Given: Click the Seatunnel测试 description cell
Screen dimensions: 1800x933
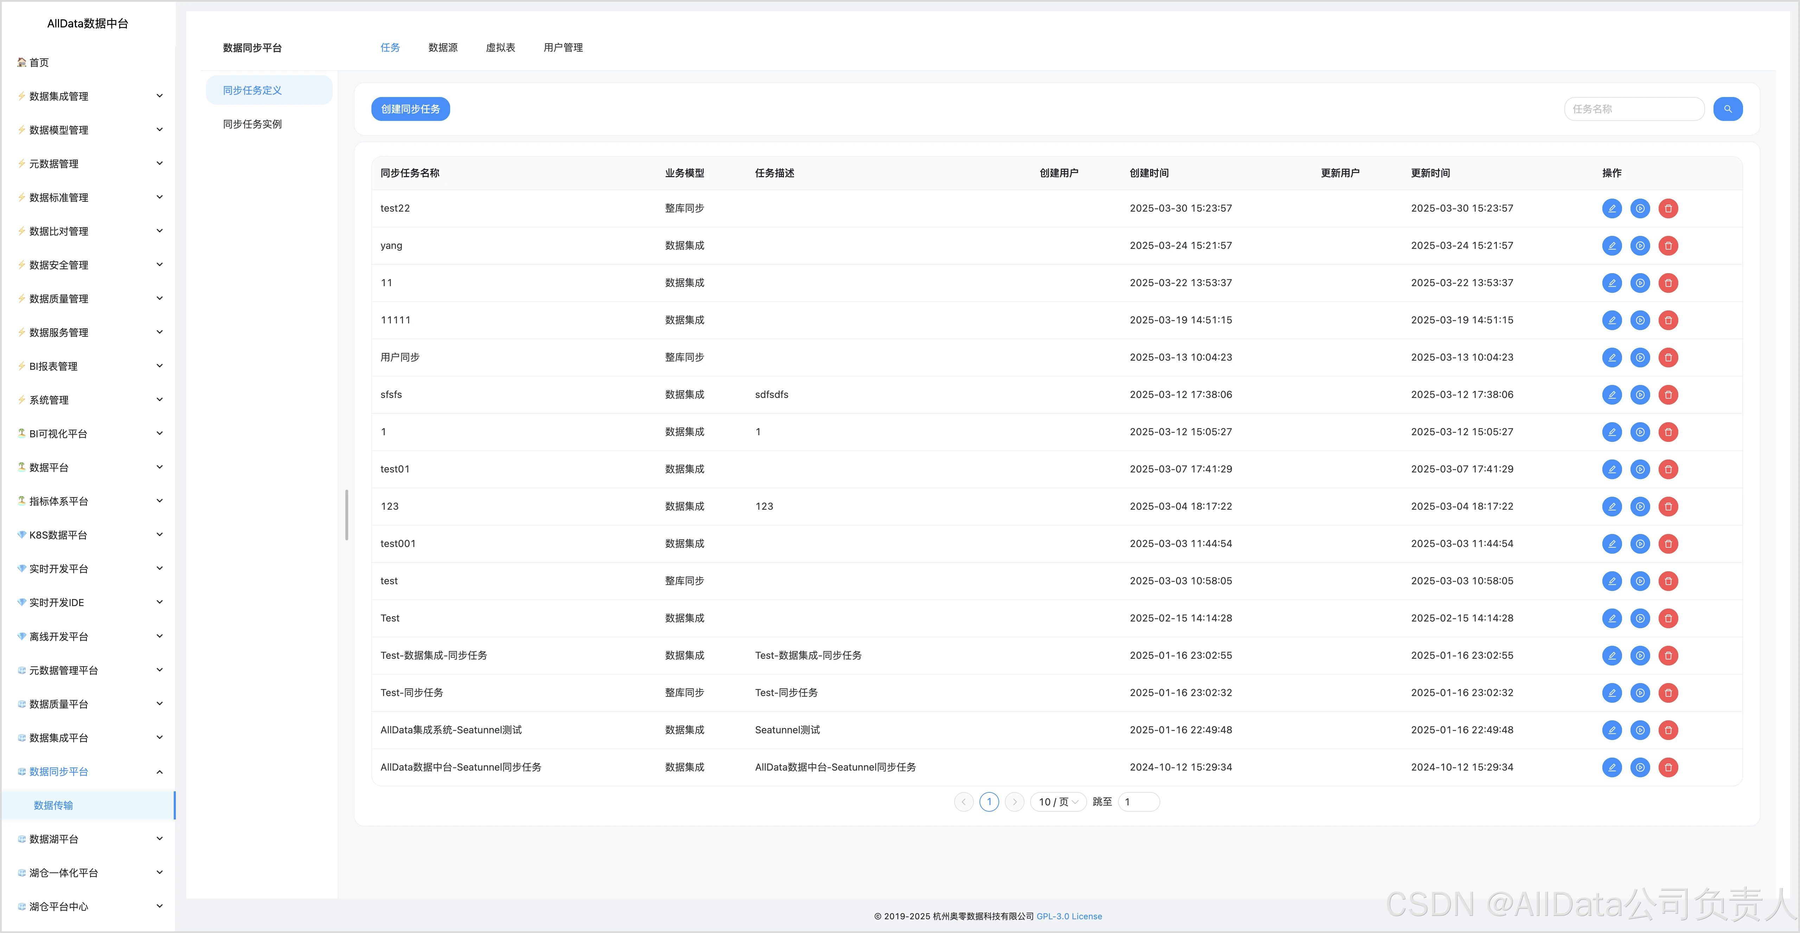Looking at the screenshot, I should 787,730.
